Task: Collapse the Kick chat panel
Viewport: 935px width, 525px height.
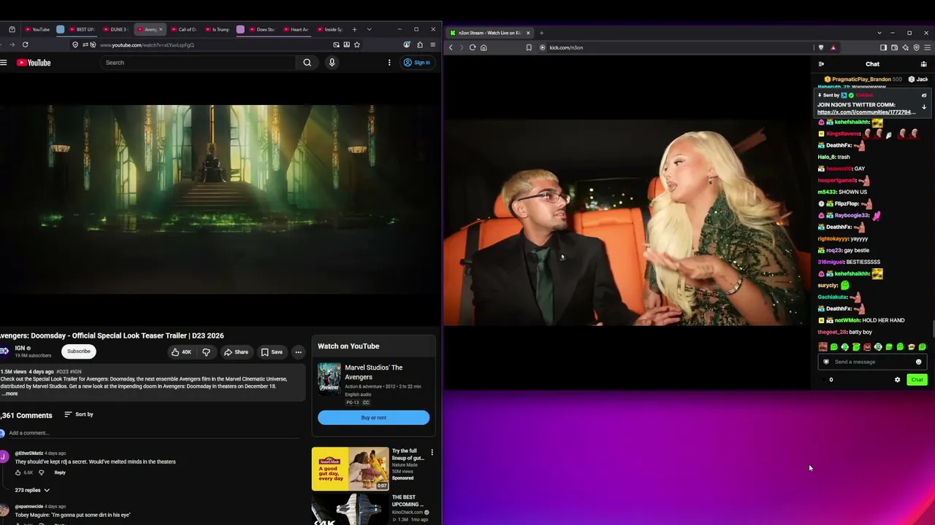Action: click(x=821, y=64)
